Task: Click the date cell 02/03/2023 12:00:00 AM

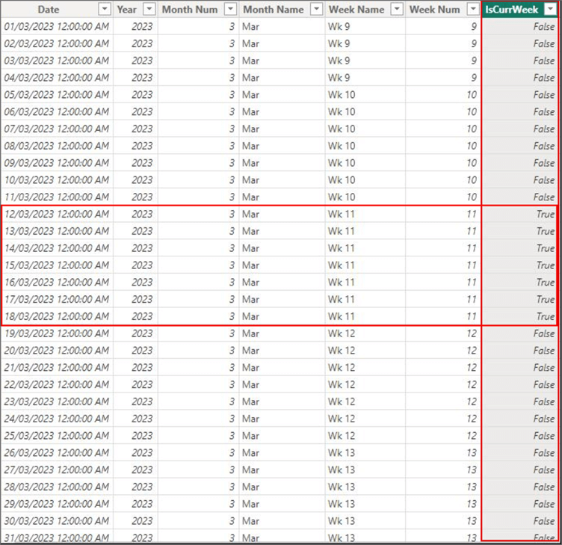Action: point(57,44)
